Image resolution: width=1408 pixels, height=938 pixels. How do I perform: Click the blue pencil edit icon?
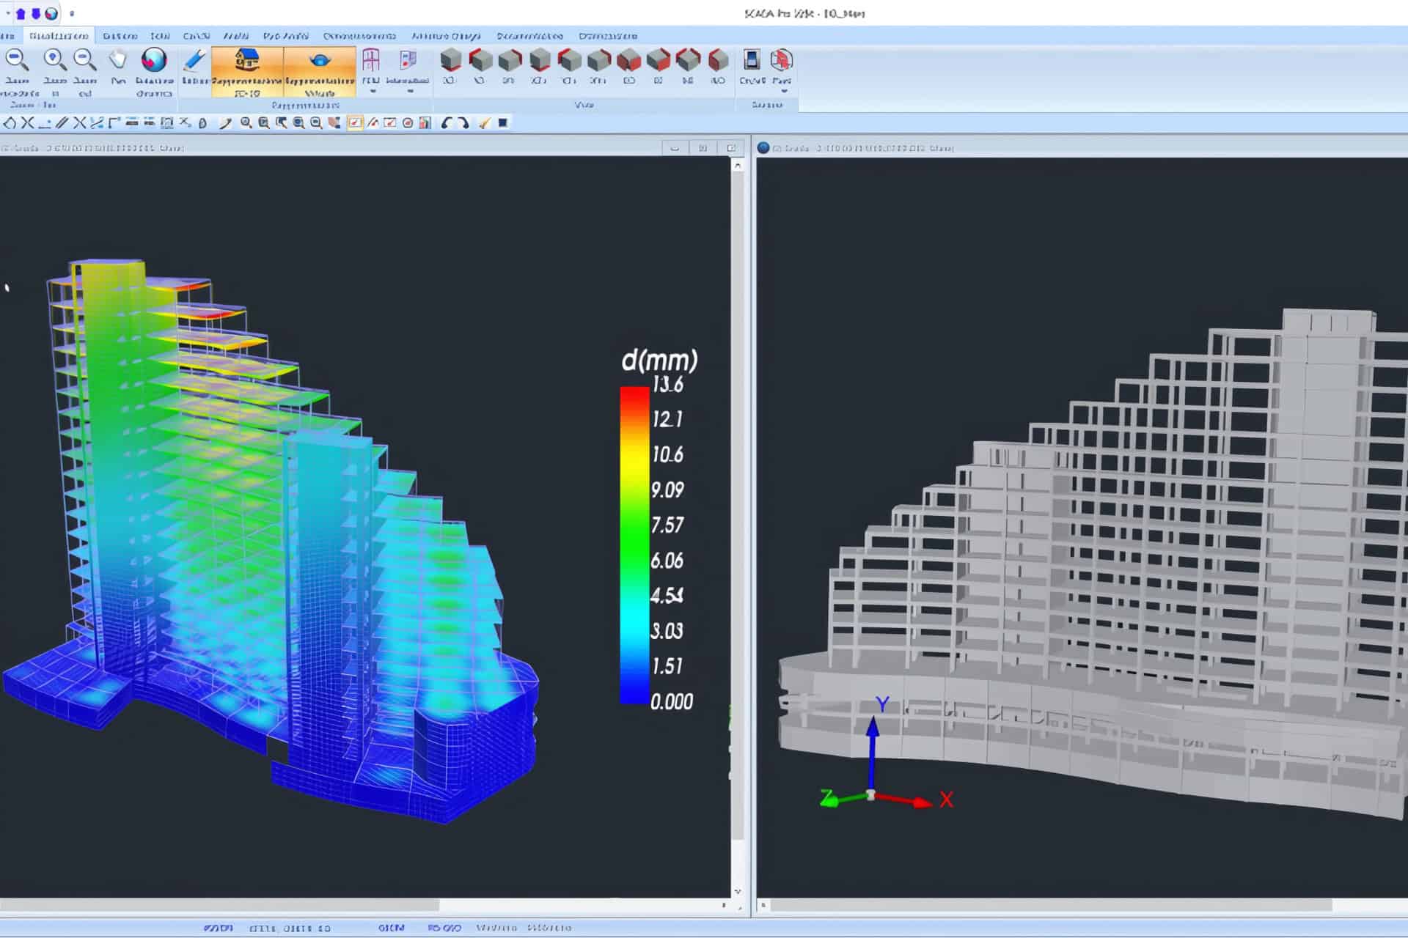(194, 61)
